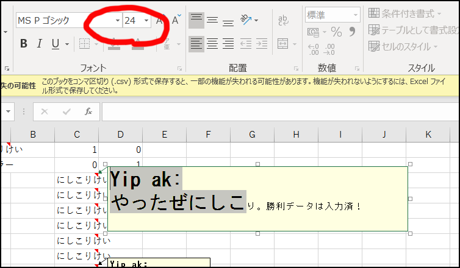Open the borders dropdown arrow
The height and width of the screenshot is (268, 460).
[96, 44]
